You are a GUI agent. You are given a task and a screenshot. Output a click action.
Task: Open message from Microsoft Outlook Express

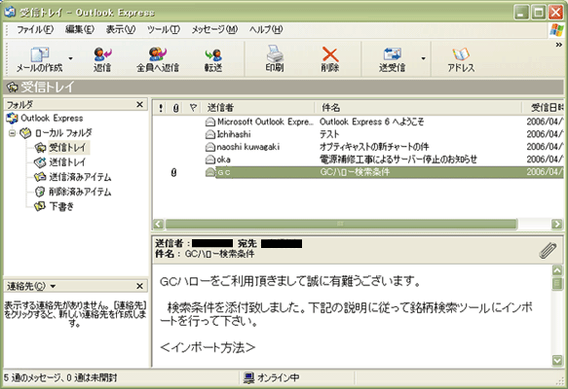(358, 122)
